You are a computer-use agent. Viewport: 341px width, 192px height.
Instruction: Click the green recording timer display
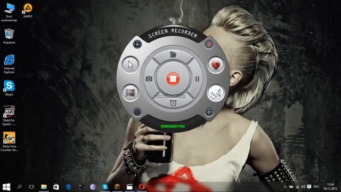[173, 126]
